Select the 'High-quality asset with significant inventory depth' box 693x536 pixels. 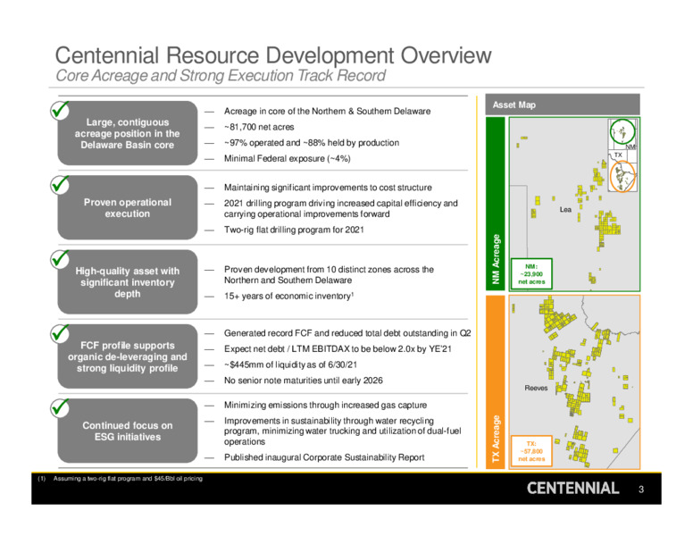click(128, 282)
